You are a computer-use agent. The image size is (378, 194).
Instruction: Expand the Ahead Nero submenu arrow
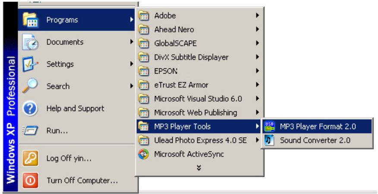[x=258, y=30]
